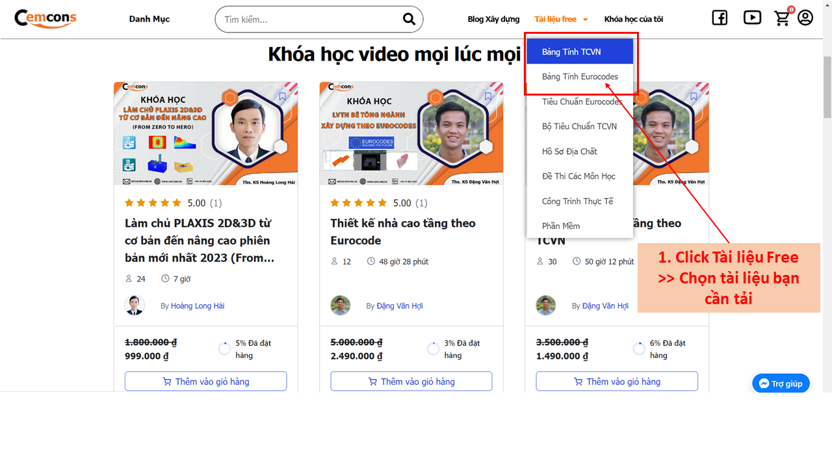Open Messenger Trợ giúp chat button
Viewport: 832px width, 468px height.
tap(781, 383)
